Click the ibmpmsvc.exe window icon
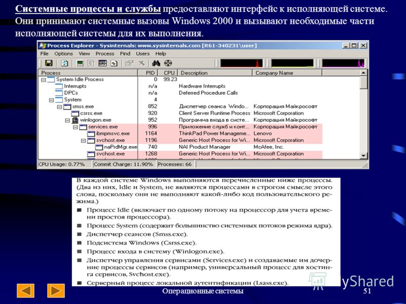 [91, 134]
